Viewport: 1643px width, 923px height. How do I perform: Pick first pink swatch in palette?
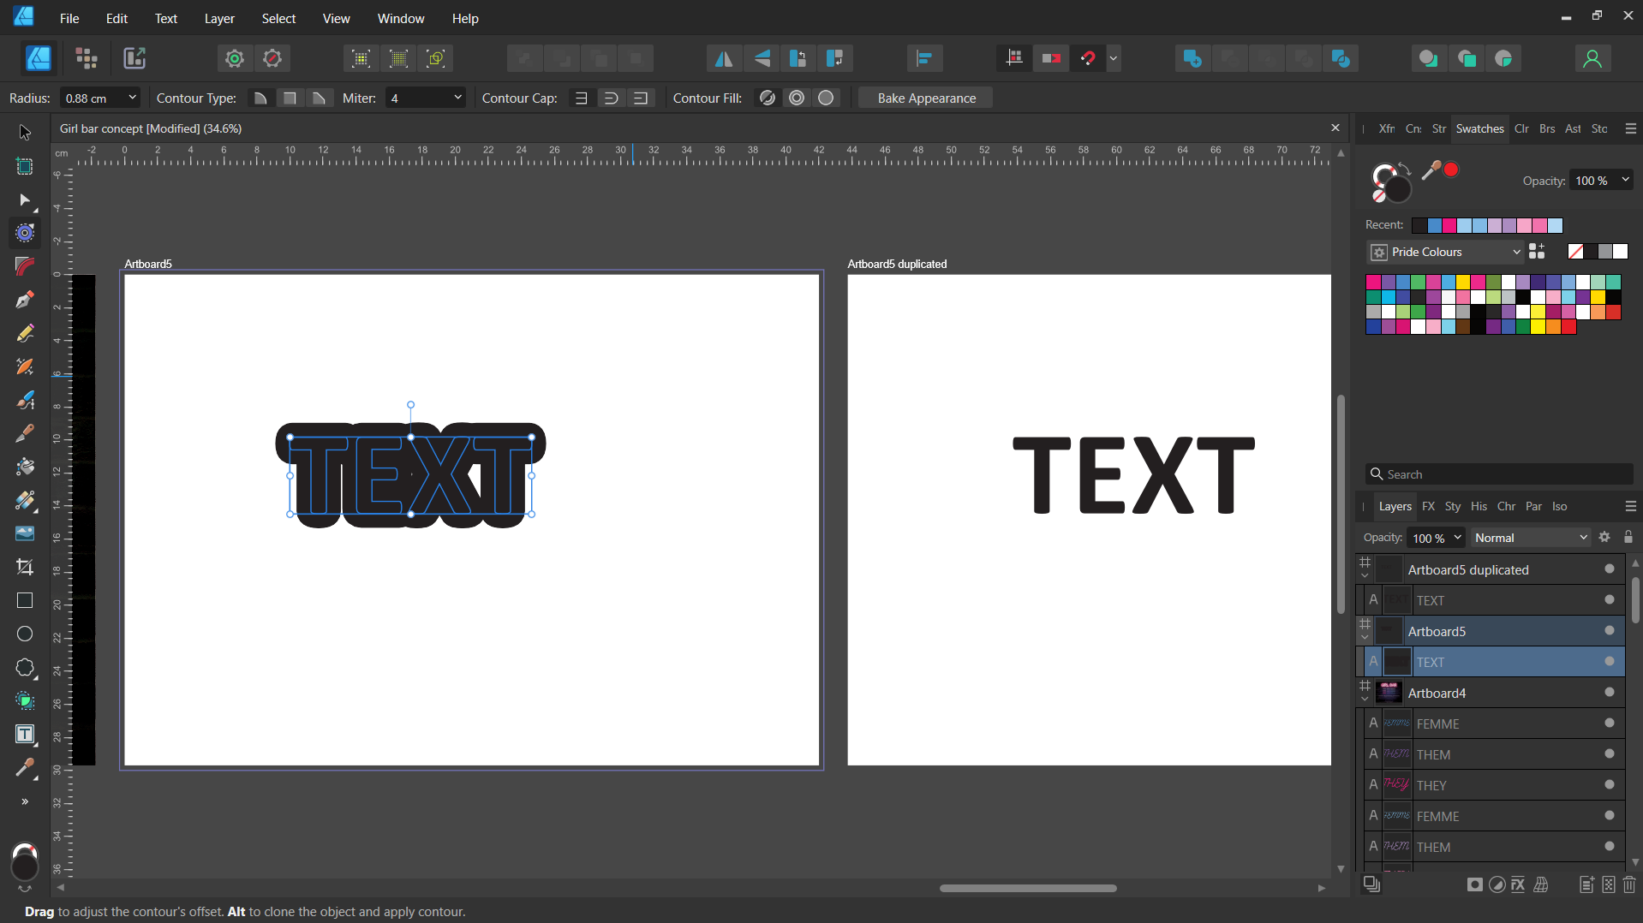coord(1373,282)
